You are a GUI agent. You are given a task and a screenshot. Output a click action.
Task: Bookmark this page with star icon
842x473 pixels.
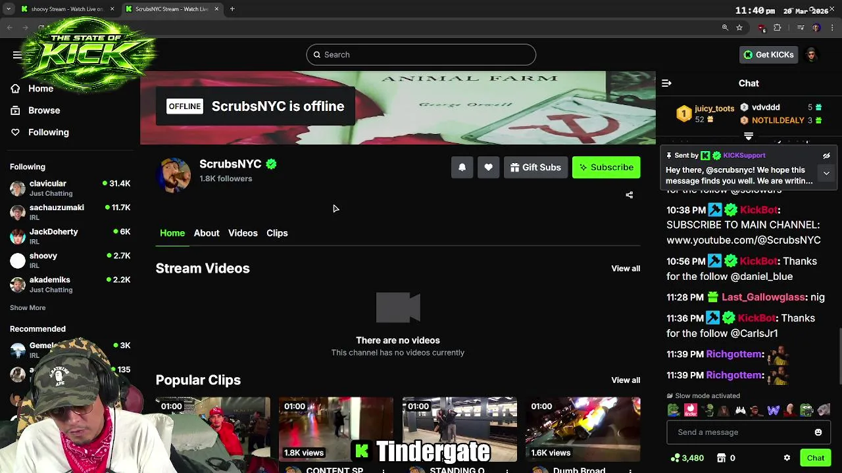(x=739, y=28)
